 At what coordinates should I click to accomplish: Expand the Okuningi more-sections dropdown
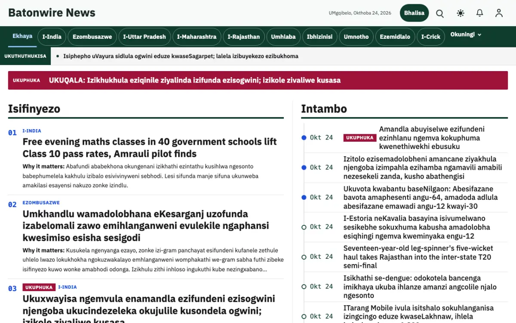466,34
